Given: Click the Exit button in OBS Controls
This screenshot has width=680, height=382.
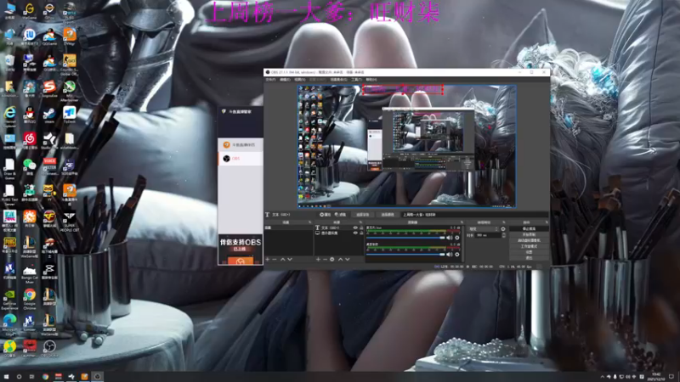Looking at the screenshot, I should 529,258.
